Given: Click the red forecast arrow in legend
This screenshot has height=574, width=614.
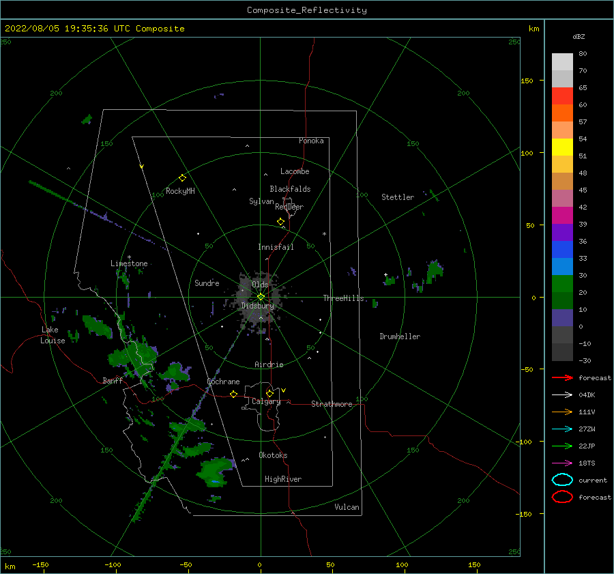Looking at the screenshot, I should tap(562, 377).
